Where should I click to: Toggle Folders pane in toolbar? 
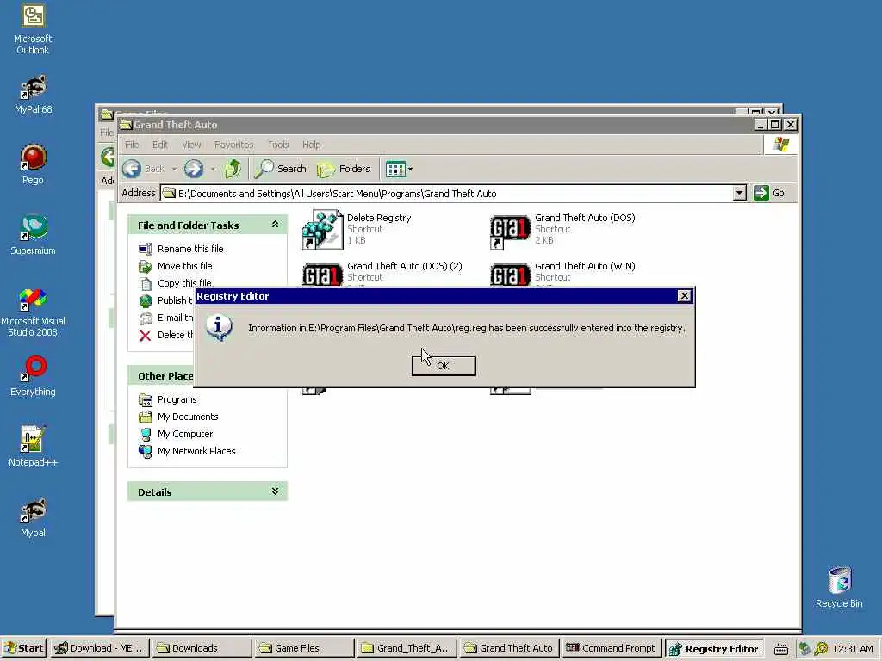(344, 169)
